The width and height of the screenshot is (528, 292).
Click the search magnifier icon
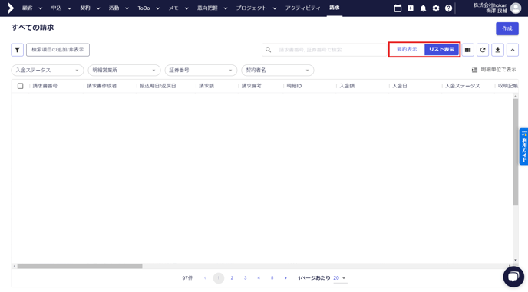(x=268, y=50)
